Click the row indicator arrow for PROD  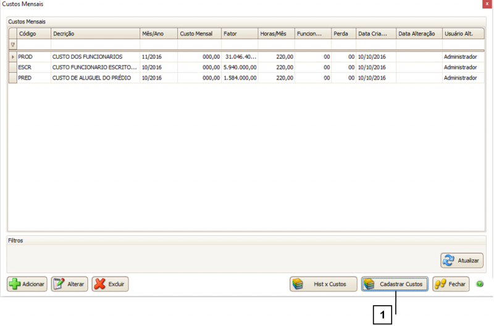click(12, 57)
